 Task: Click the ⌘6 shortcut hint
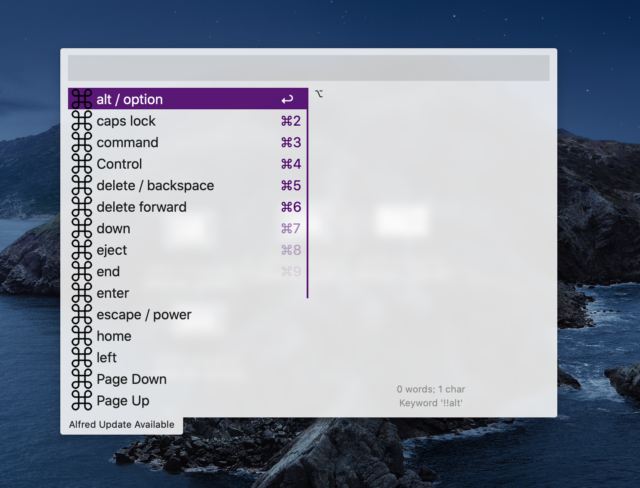(291, 207)
